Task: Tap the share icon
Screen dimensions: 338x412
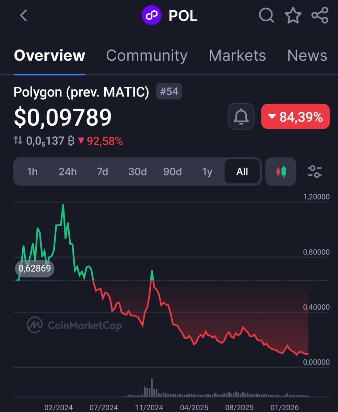Action: coord(320,15)
